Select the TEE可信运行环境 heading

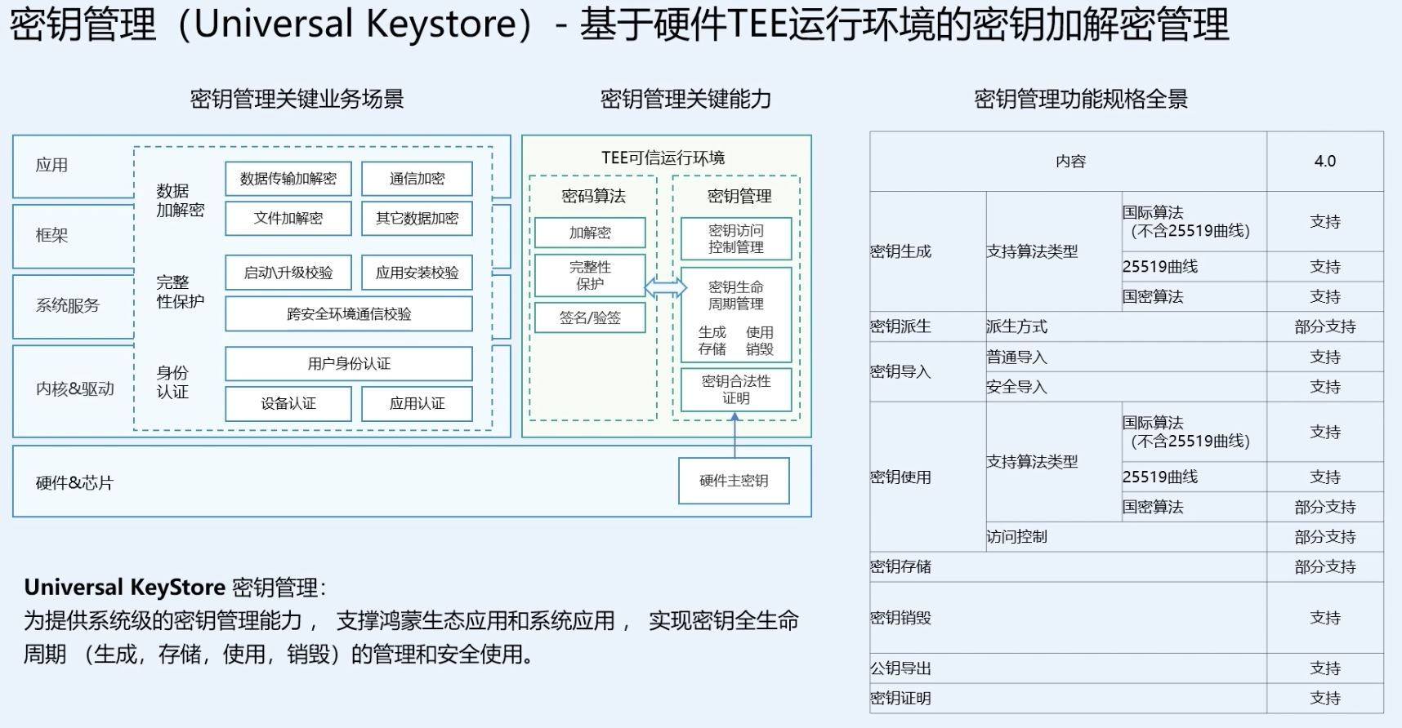point(663,158)
